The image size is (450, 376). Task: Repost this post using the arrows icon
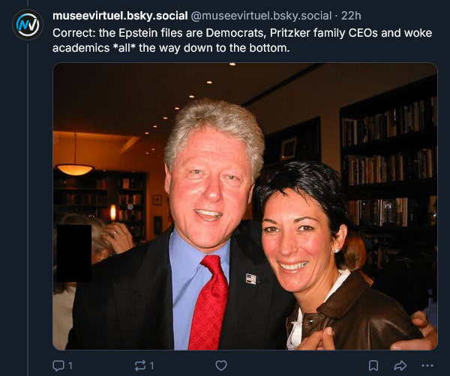[x=140, y=366]
